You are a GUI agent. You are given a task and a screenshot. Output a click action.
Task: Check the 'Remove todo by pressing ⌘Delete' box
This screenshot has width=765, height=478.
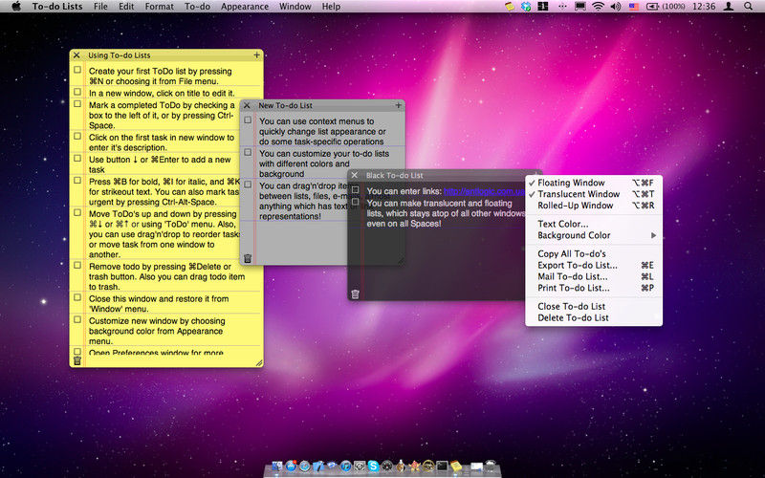[x=77, y=266]
